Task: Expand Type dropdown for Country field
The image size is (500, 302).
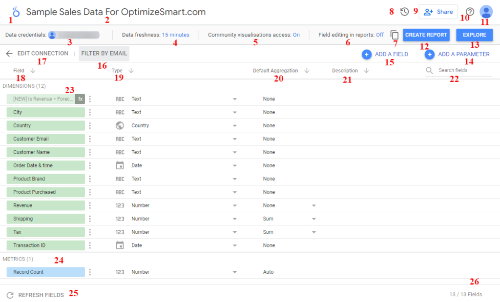Action: pos(234,126)
